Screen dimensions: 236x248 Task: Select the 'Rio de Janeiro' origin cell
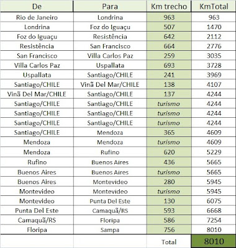tap(37, 17)
